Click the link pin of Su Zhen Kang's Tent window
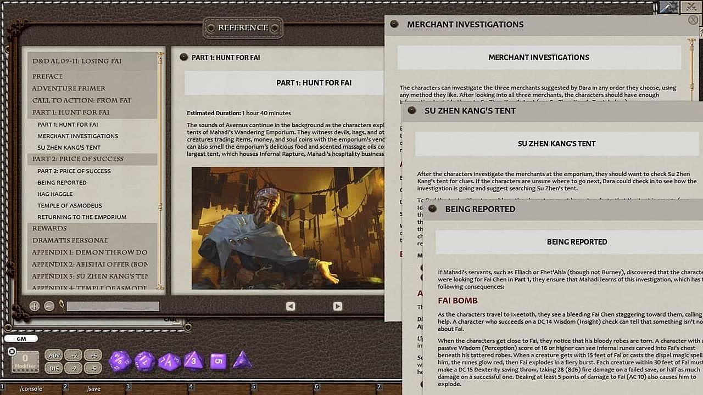This screenshot has width=703, height=395. coord(411,110)
